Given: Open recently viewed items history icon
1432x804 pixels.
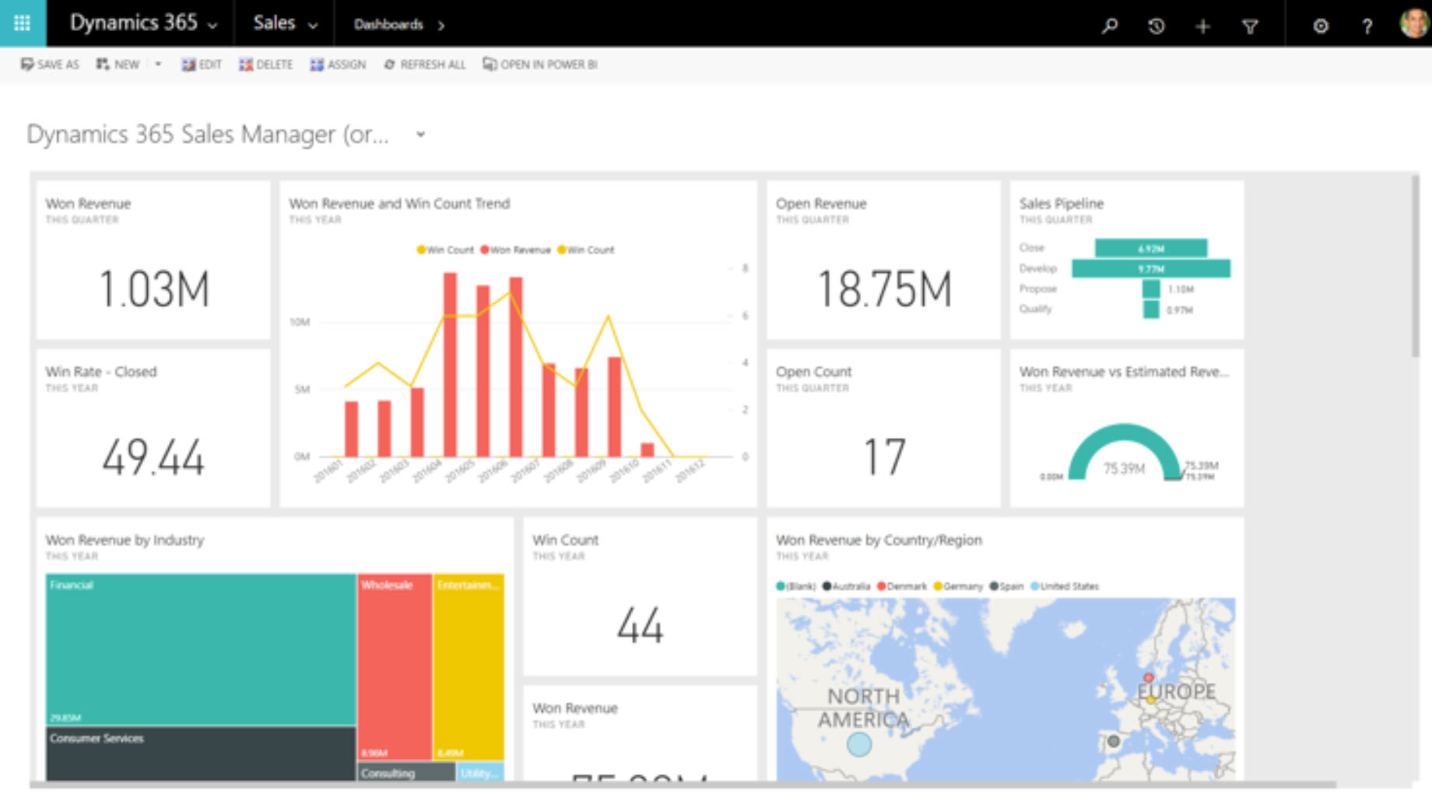Looking at the screenshot, I should pyautogui.click(x=1156, y=26).
